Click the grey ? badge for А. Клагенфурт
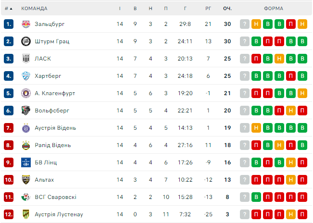The image size is (313, 223). pos(245,93)
